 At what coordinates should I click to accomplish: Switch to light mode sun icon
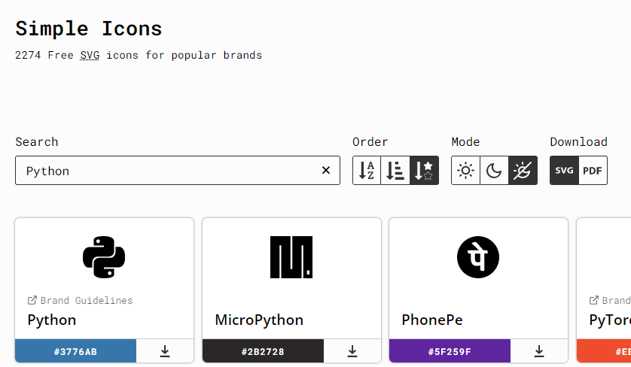[465, 171]
